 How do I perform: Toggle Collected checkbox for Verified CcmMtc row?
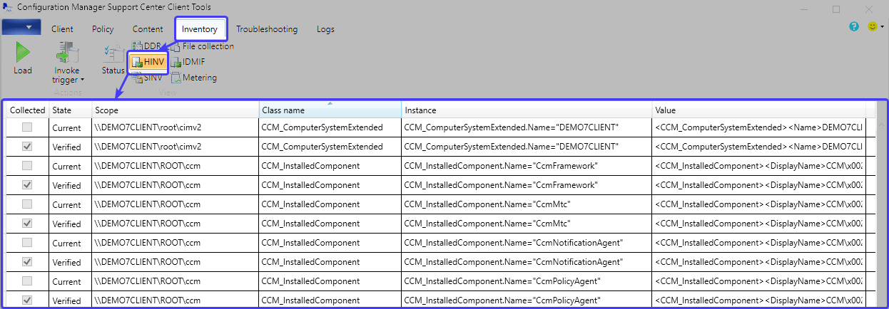coord(27,224)
